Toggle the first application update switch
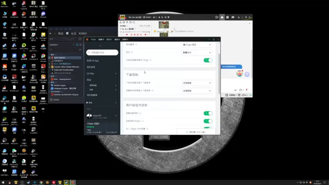Screen dimensions: 329x185 (x=208, y=113)
